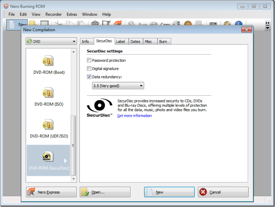
Task: Open help via the blue info toolbar icon
Action: (x=238, y=24)
